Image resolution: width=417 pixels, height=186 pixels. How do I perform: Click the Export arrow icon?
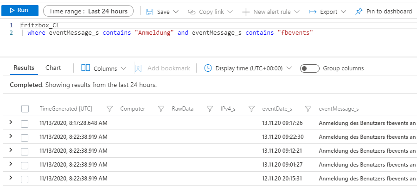point(313,12)
